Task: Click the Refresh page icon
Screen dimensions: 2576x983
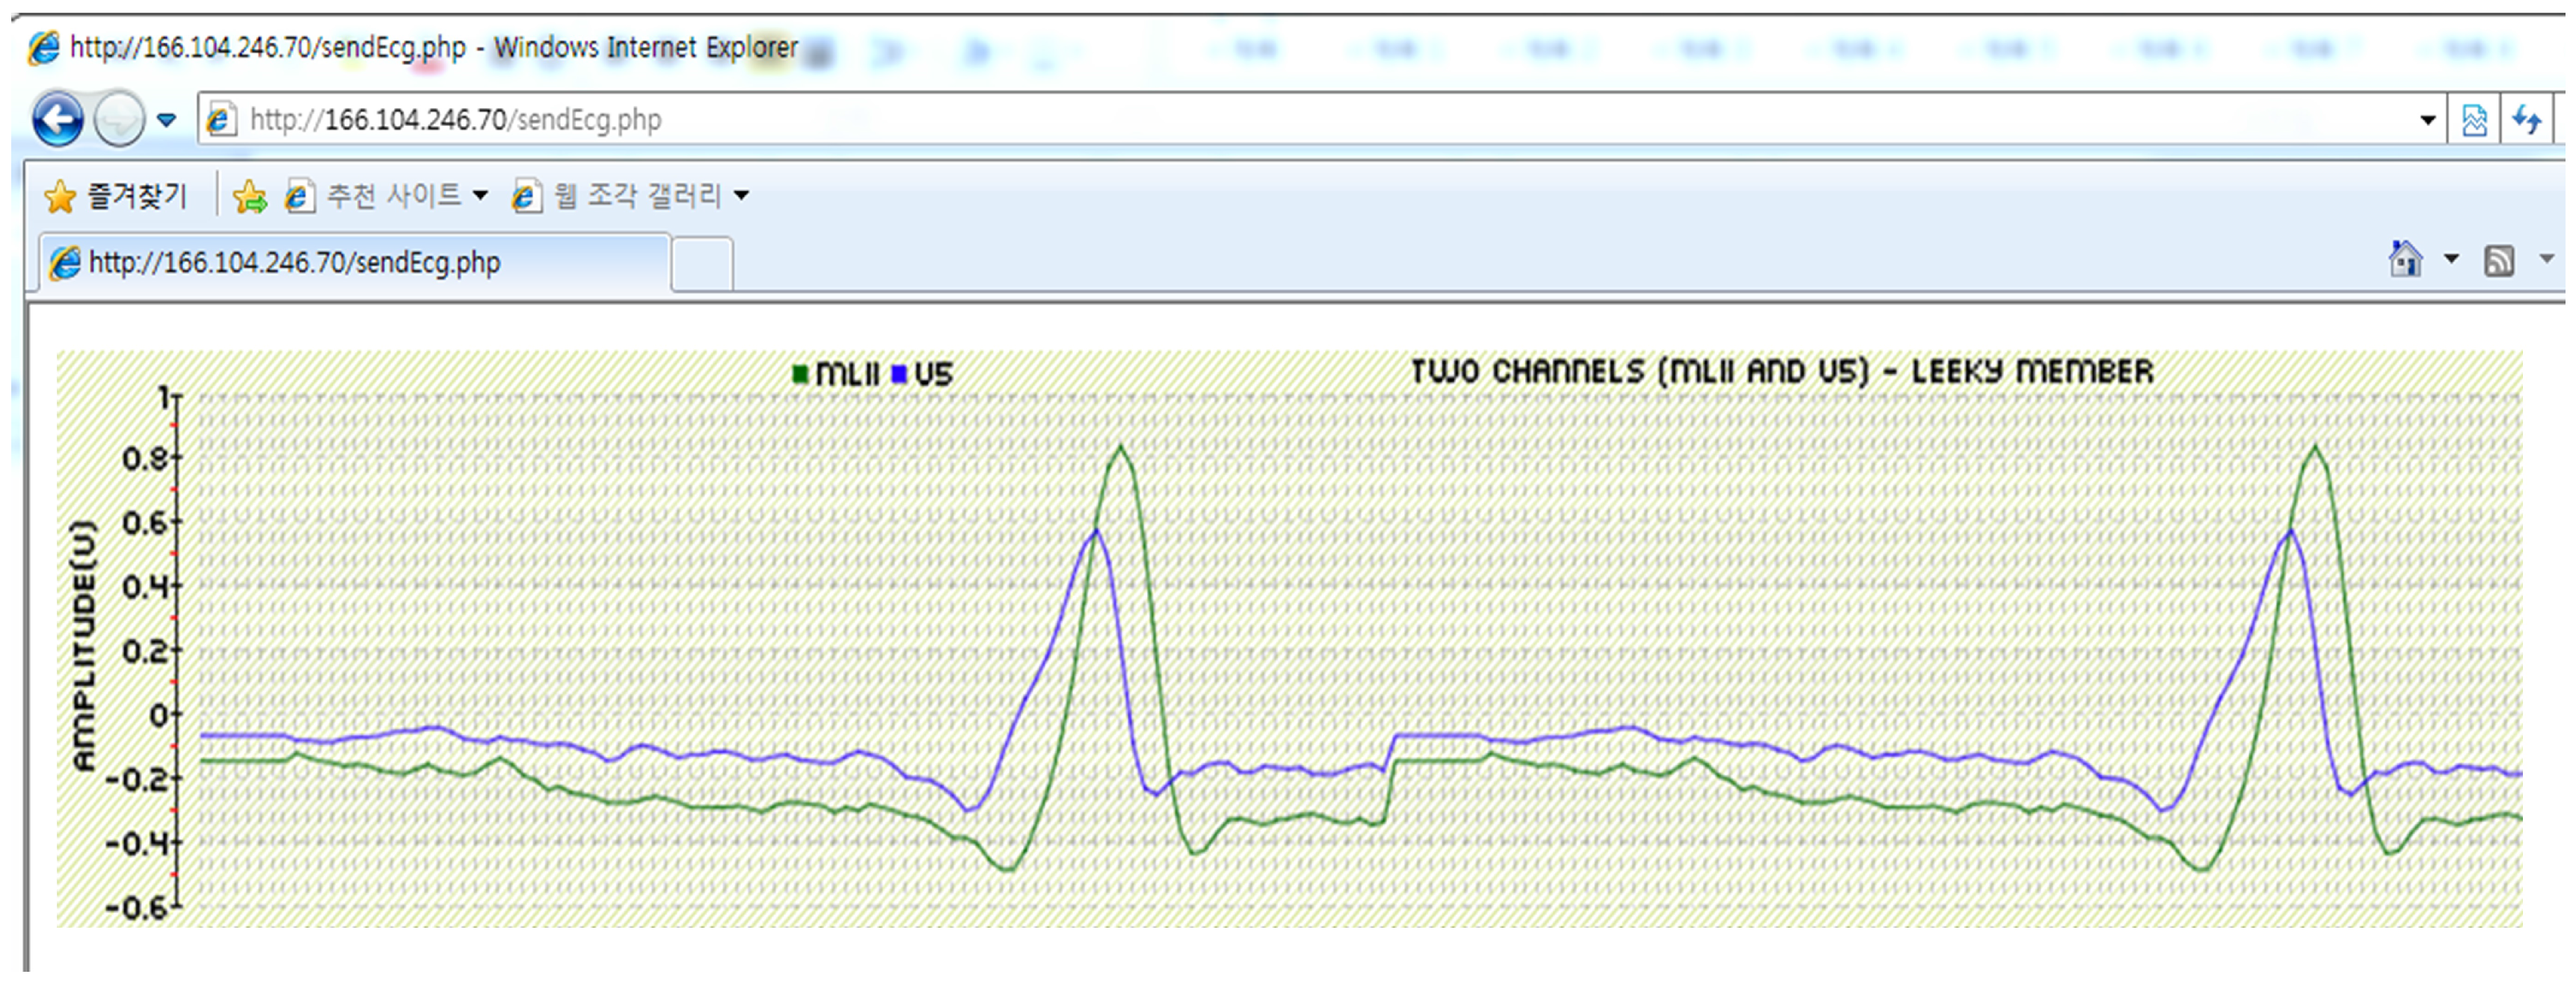Action: tap(2527, 120)
